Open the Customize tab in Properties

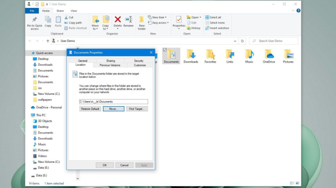coord(140,65)
